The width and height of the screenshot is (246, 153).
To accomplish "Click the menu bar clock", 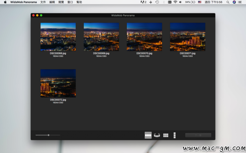I will pos(213,2).
